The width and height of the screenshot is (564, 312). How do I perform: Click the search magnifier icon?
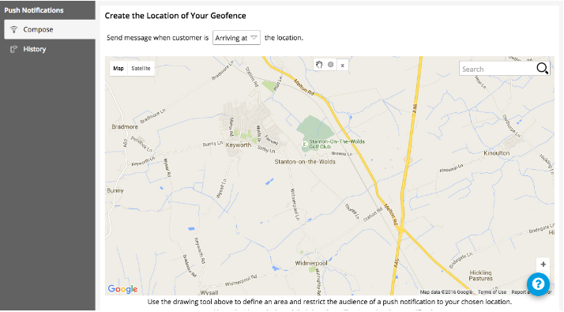[x=542, y=68]
